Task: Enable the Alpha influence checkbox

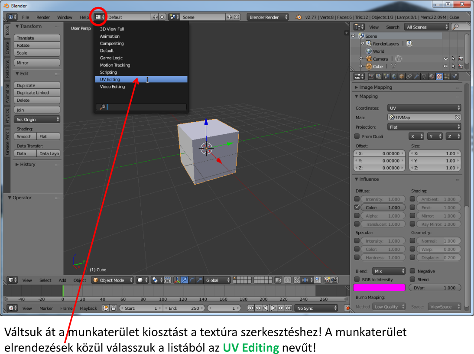Action: [357, 215]
